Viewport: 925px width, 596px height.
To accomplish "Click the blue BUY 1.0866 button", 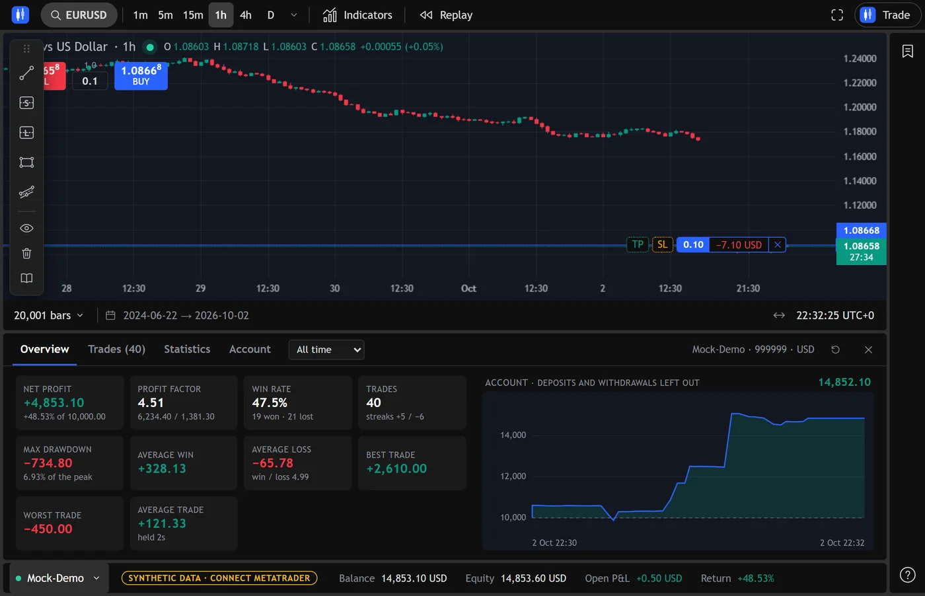I will [x=141, y=75].
